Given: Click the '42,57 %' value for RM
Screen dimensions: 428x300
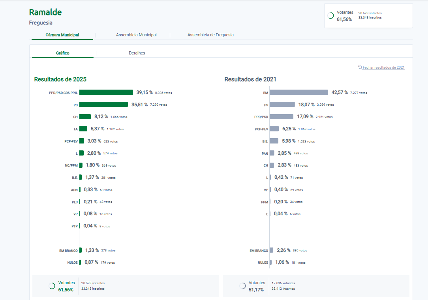Looking at the screenshot, I should 340,92.
